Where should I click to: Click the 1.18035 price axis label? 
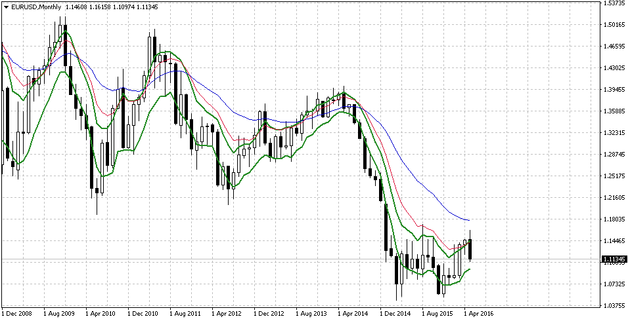tap(615, 219)
